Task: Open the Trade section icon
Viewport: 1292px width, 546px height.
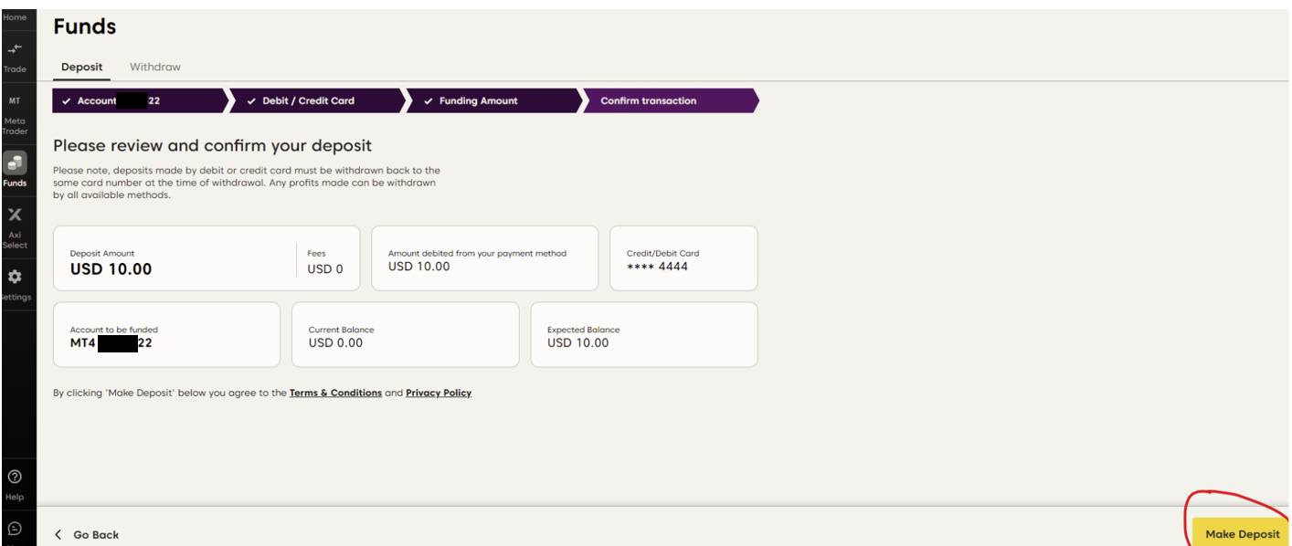Action: tap(15, 51)
